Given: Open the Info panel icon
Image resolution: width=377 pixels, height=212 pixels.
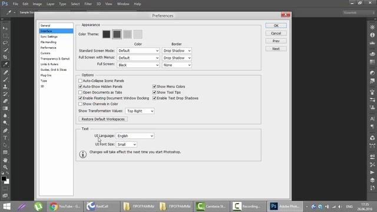Looking at the screenshot, I should (372, 35).
